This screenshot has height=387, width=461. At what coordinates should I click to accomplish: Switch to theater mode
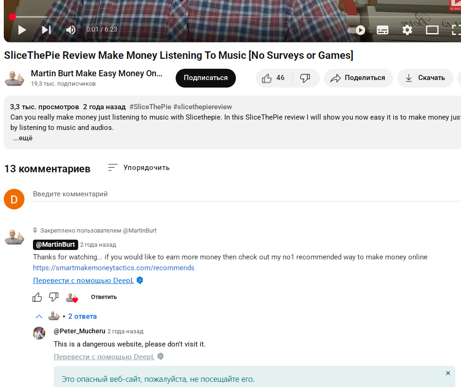(x=432, y=30)
